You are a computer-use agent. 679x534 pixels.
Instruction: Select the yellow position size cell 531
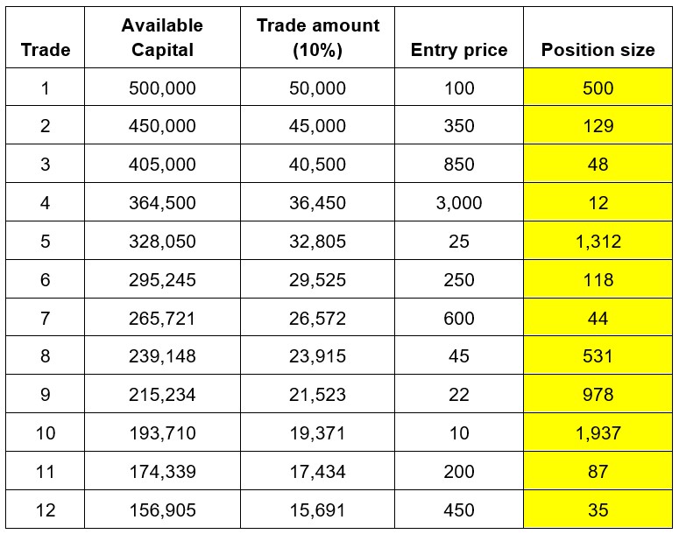[598, 356]
